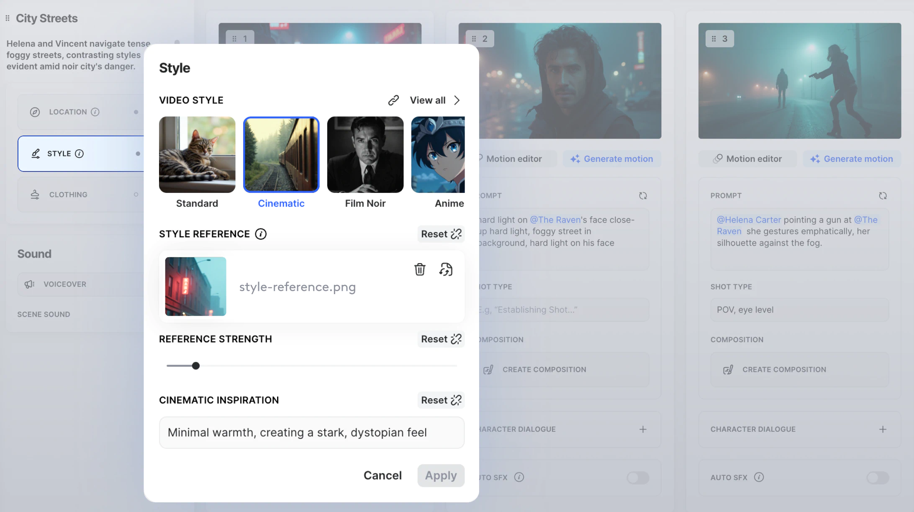Reset the Style Reference section
The height and width of the screenshot is (512, 914).
pos(441,234)
